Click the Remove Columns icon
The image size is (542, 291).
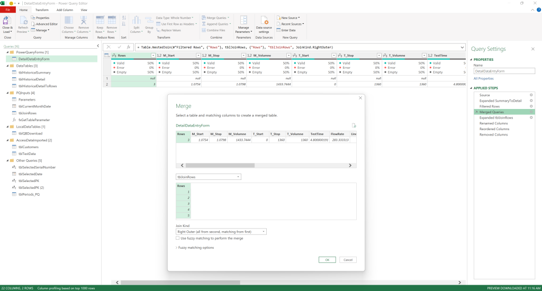click(x=83, y=21)
